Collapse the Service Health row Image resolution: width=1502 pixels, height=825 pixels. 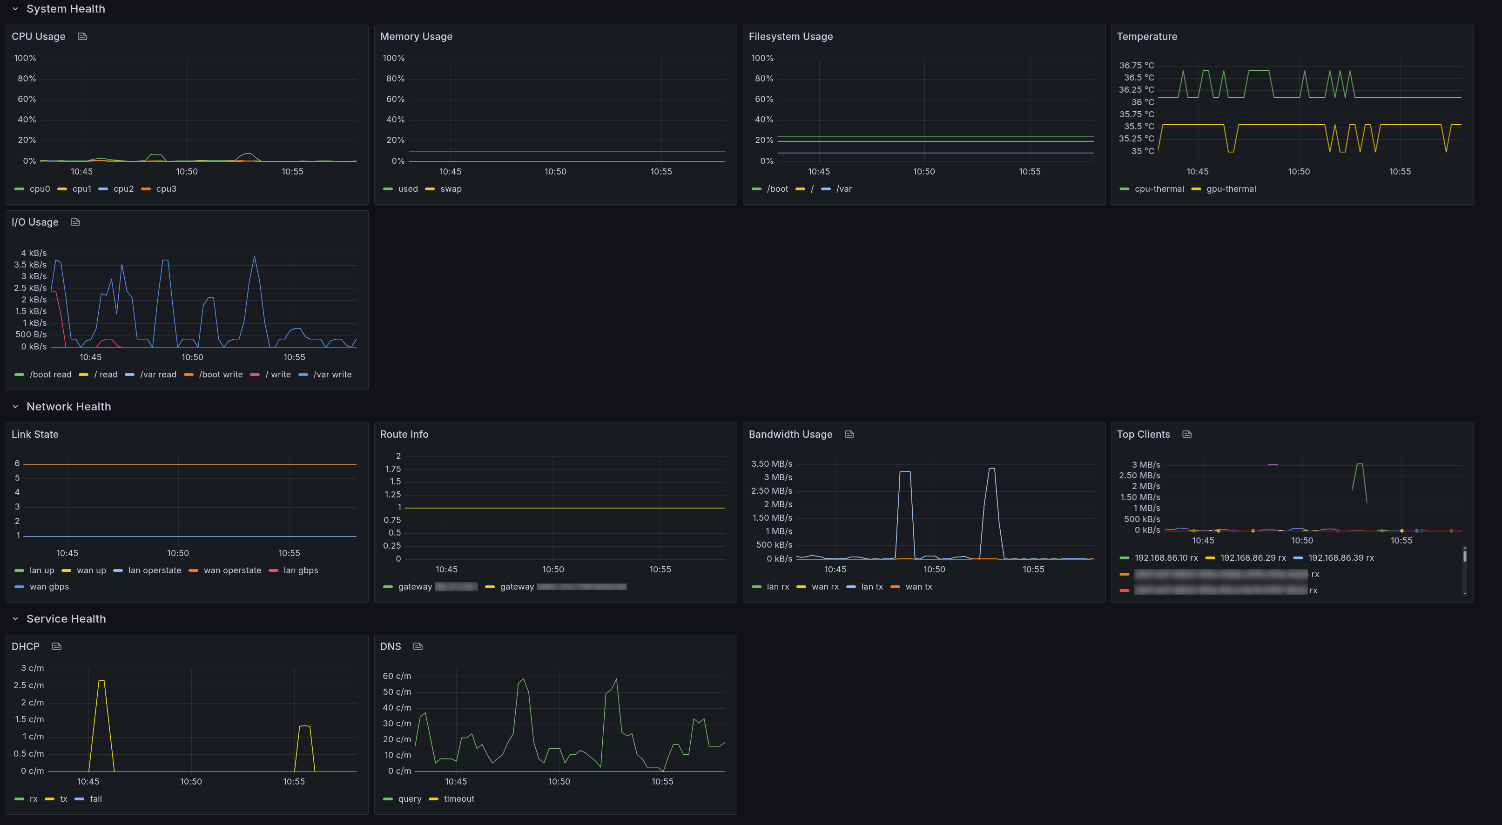point(15,619)
